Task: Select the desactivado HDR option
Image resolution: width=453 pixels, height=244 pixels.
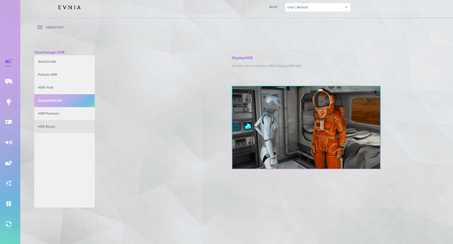Action: click(64, 61)
